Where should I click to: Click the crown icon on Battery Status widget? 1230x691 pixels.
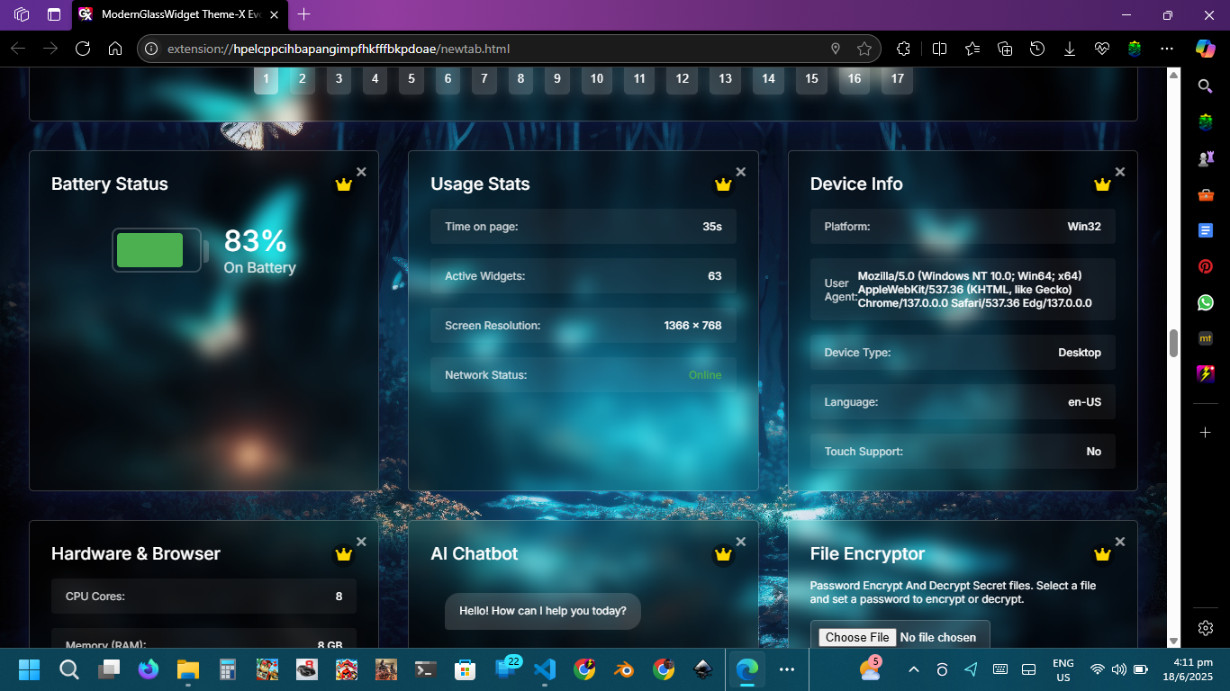click(x=343, y=184)
